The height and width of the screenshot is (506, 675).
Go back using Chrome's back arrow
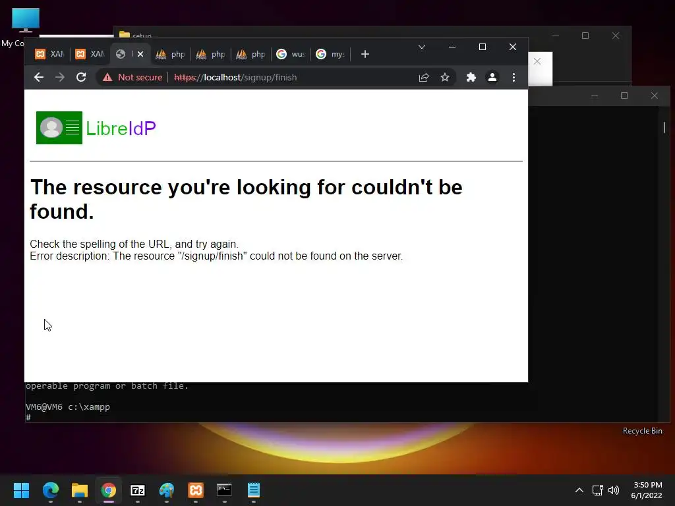pyautogui.click(x=39, y=78)
